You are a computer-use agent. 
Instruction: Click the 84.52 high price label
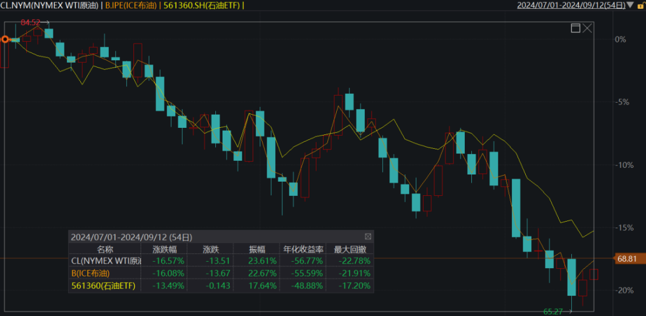[31, 22]
